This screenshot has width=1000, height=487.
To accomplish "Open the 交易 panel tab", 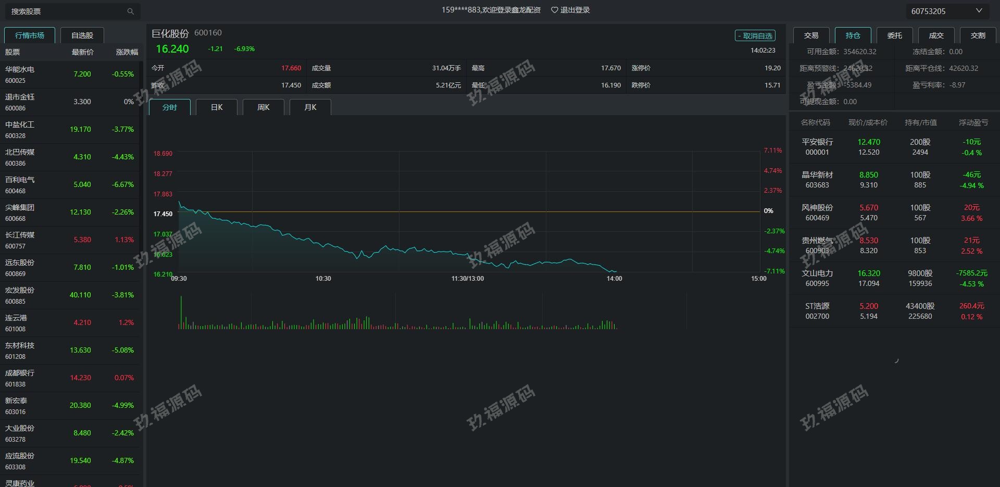I will [x=811, y=35].
